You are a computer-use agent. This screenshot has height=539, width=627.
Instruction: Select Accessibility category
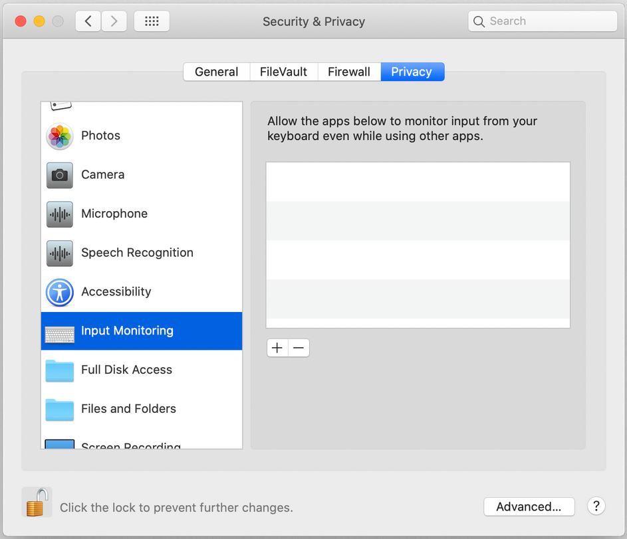click(142, 292)
